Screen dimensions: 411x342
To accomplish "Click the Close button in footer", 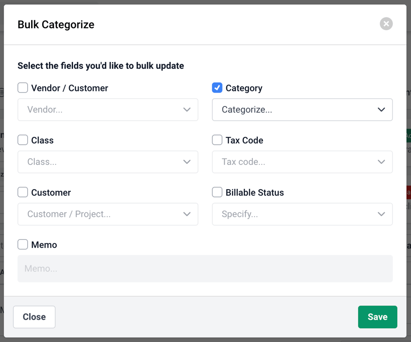I will (34, 317).
